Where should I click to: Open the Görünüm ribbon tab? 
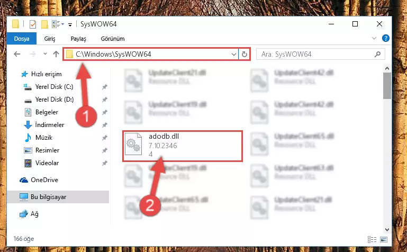(113, 39)
